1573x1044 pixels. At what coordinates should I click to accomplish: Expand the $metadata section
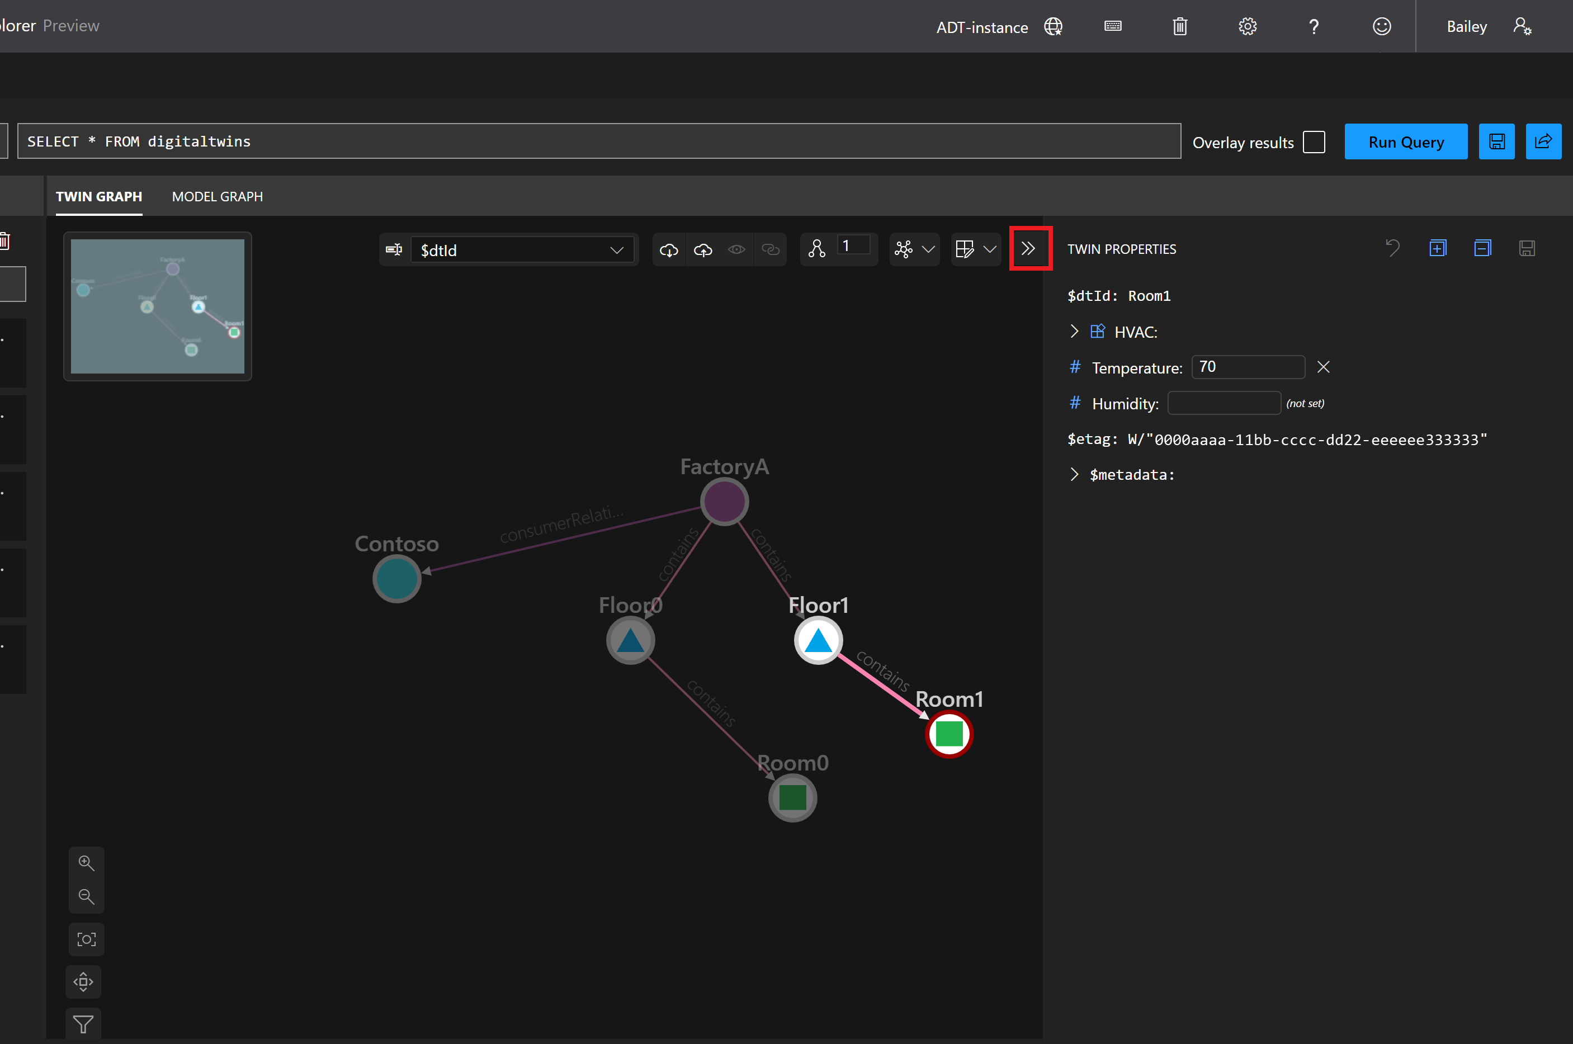(x=1074, y=474)
